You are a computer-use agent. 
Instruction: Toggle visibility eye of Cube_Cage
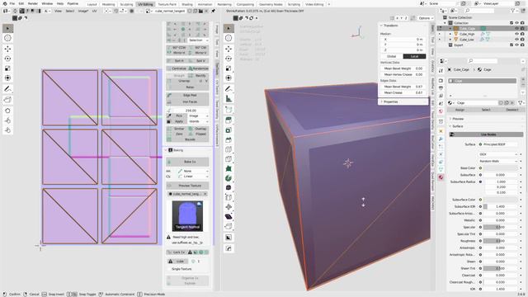click(516, 29)
